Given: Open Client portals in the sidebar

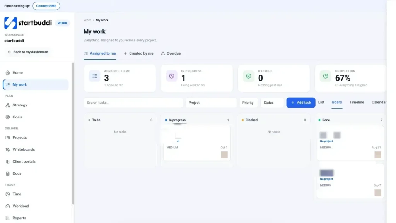Looking at the screenshot, I should 36,161.
